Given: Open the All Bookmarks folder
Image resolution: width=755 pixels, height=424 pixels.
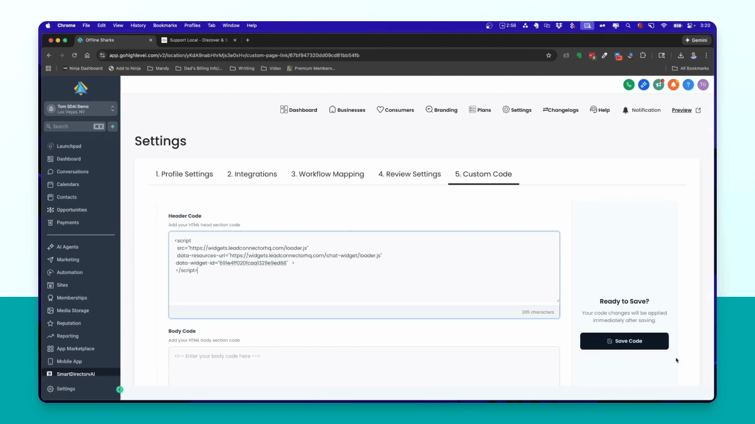Looking at the screenshot, I should point(690,68).
